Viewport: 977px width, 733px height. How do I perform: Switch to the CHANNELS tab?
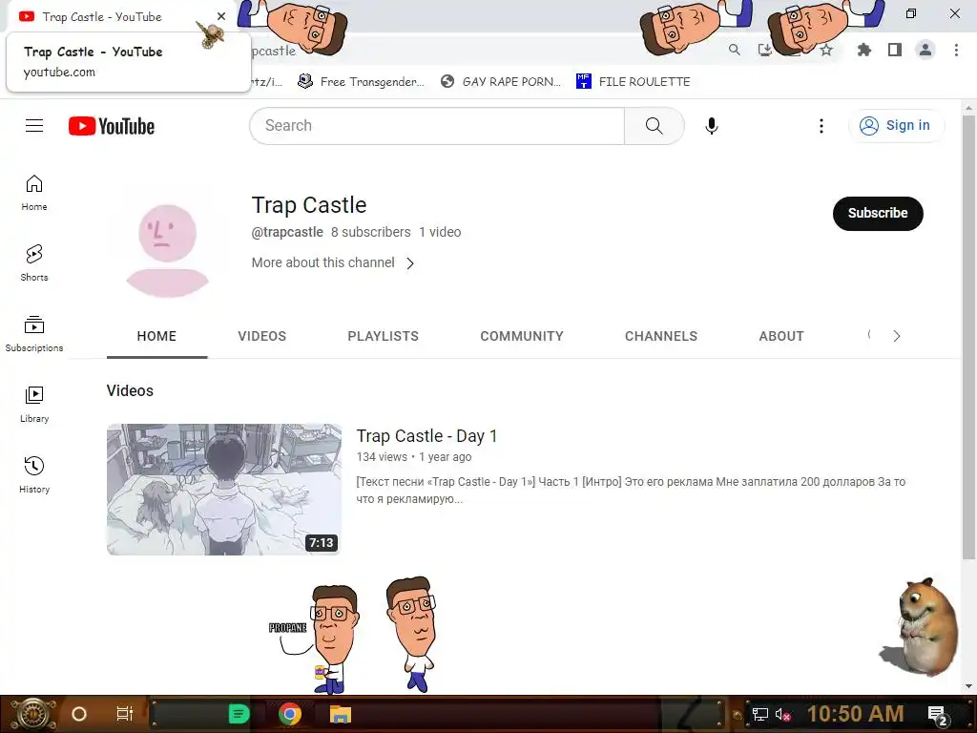tap(661, 336)
